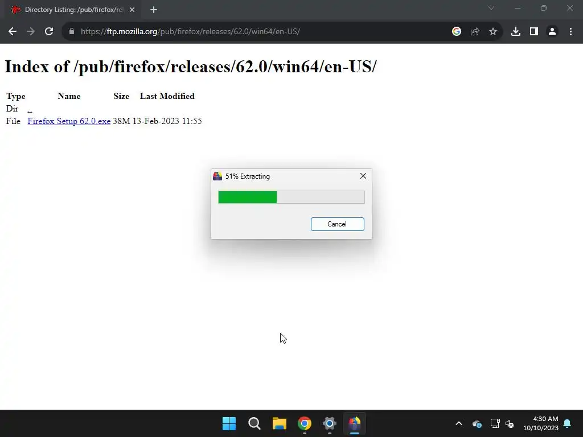Share this page using share icon
583x437 pixels.
474,32
